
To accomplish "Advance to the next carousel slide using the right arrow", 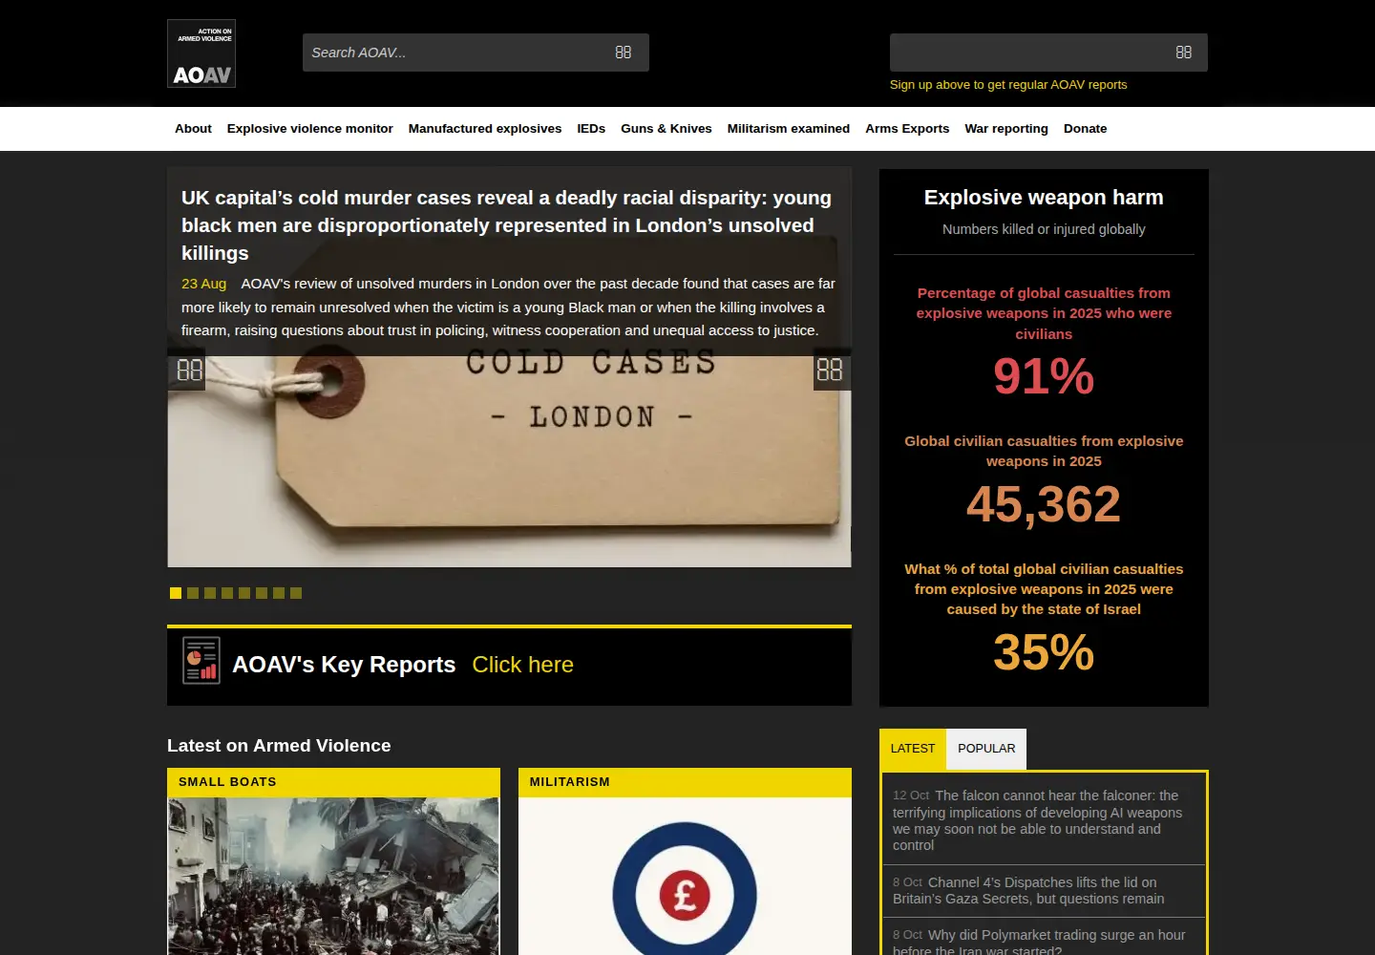I will (832, 371).
